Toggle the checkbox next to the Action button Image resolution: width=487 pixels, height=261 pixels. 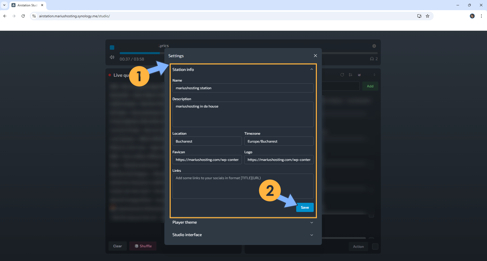tap(375, 246)
